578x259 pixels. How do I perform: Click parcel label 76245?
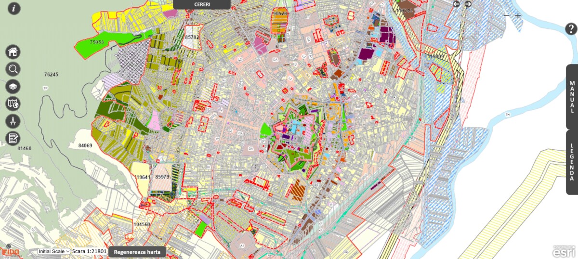pos(51,75)
